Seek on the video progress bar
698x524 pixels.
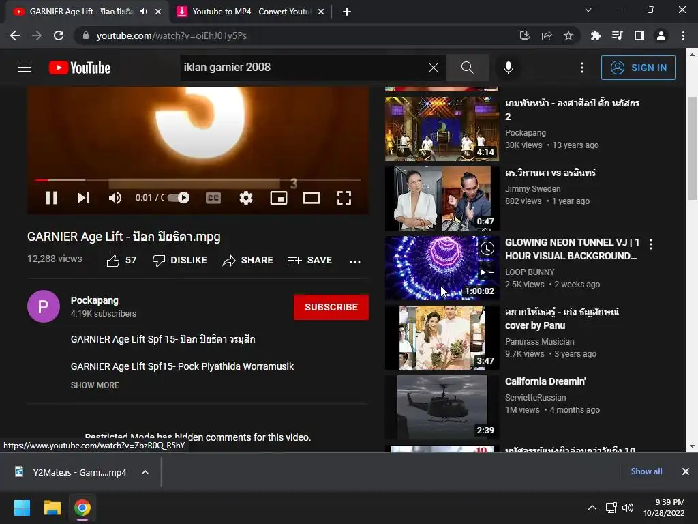point(198,180)
